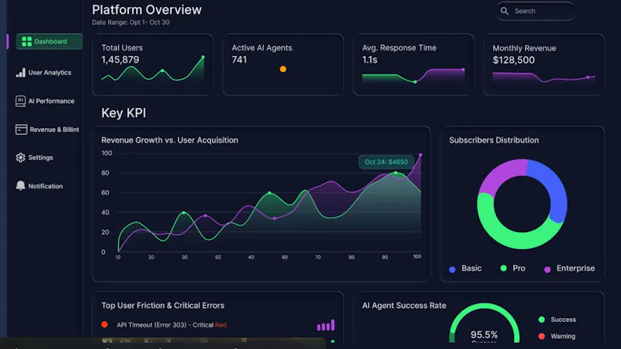Click the search magnifier icon

click(504, 11)
